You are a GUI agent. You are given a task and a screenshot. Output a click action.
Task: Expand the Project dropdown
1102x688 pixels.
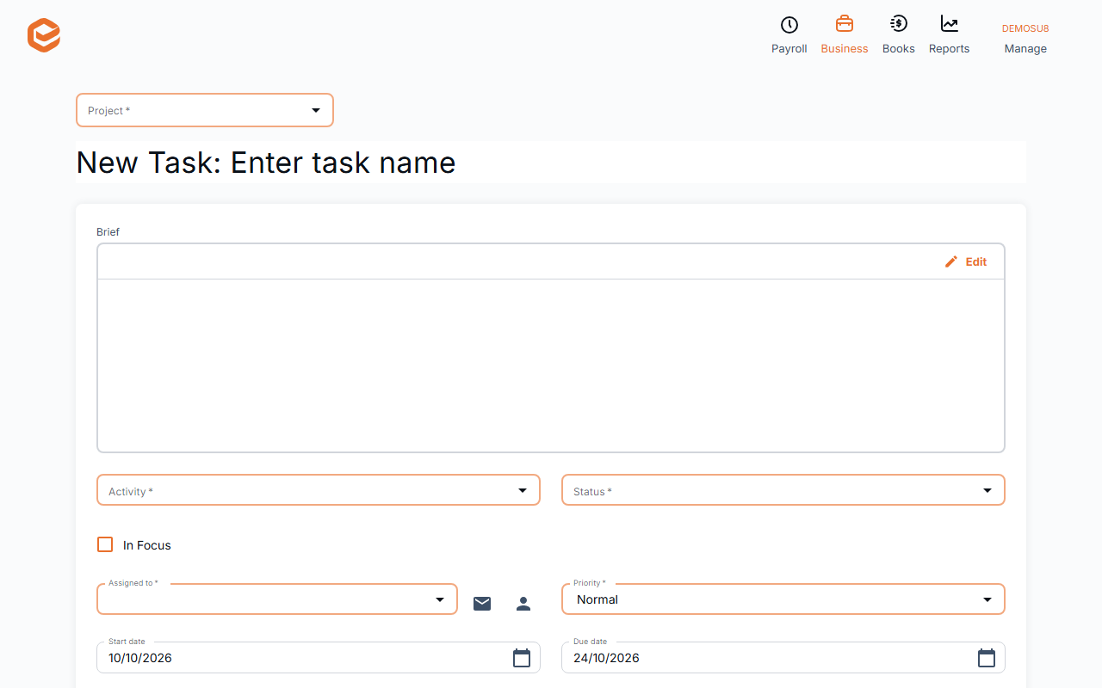tap(205, 110)
